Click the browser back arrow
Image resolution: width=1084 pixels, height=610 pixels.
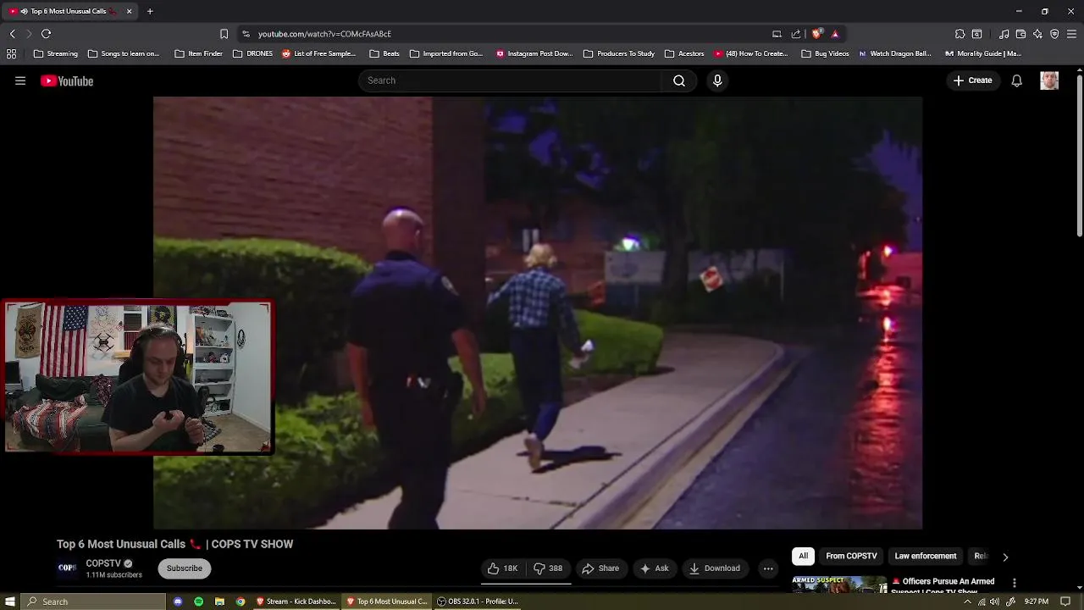[x=12, y=34]
